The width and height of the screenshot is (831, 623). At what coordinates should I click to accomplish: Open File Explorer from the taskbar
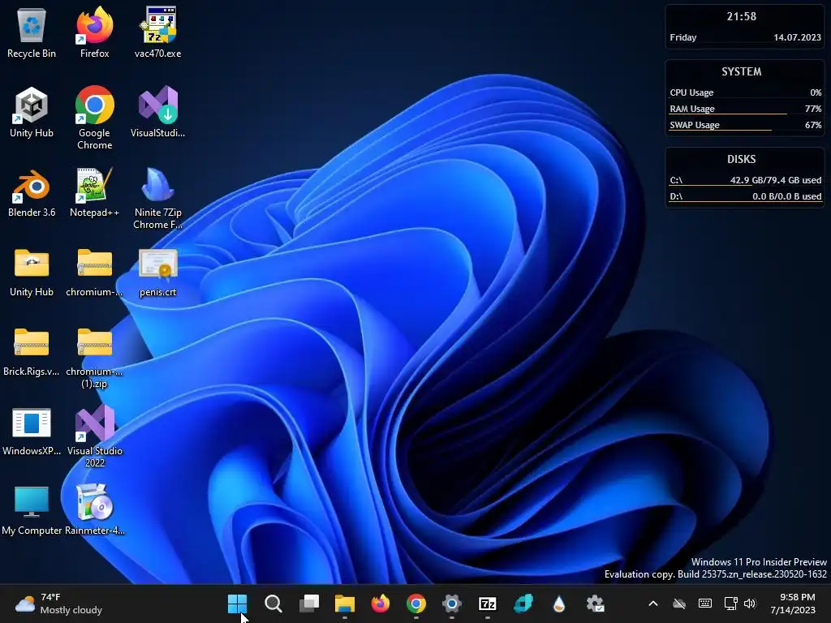[x=344, y=604]
